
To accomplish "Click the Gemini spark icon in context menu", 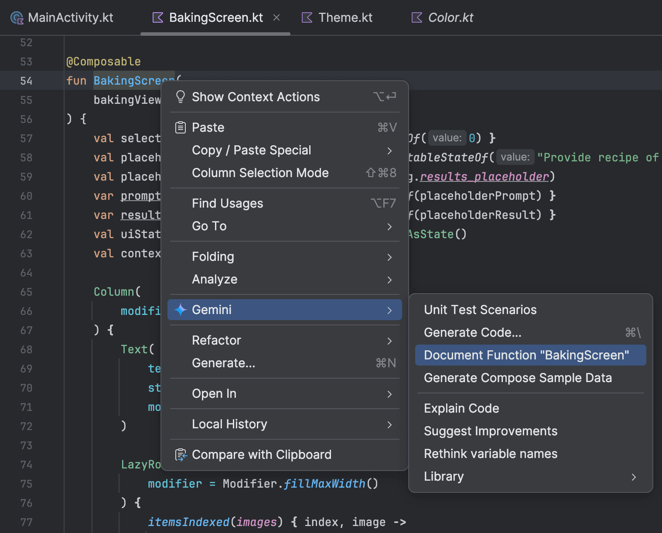I will tap(180, 310).
